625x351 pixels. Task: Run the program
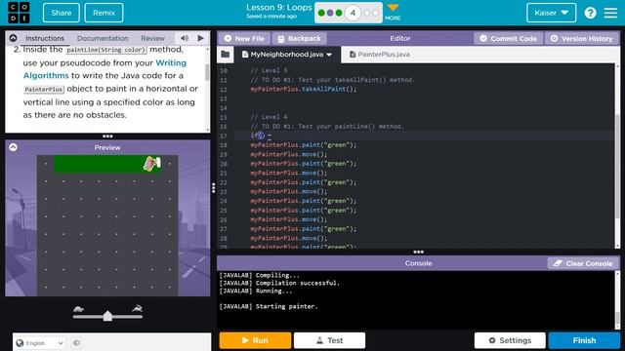(x=255, y=340)
